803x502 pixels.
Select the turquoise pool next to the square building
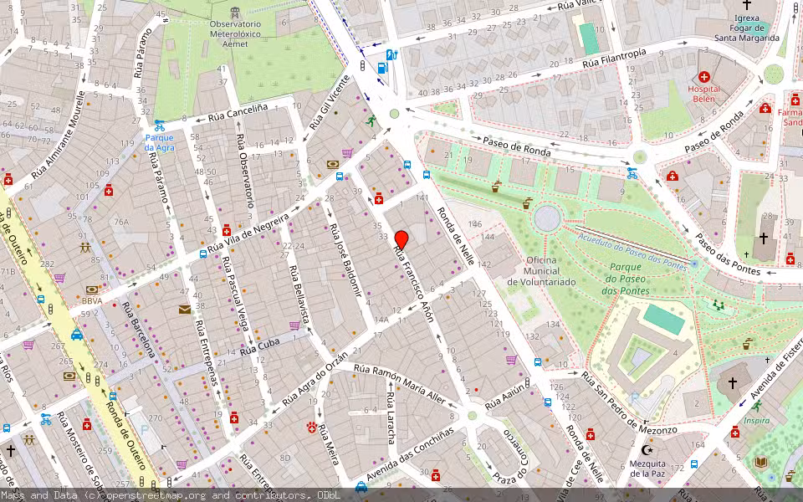pyautogui.click(x=663, y=319)
